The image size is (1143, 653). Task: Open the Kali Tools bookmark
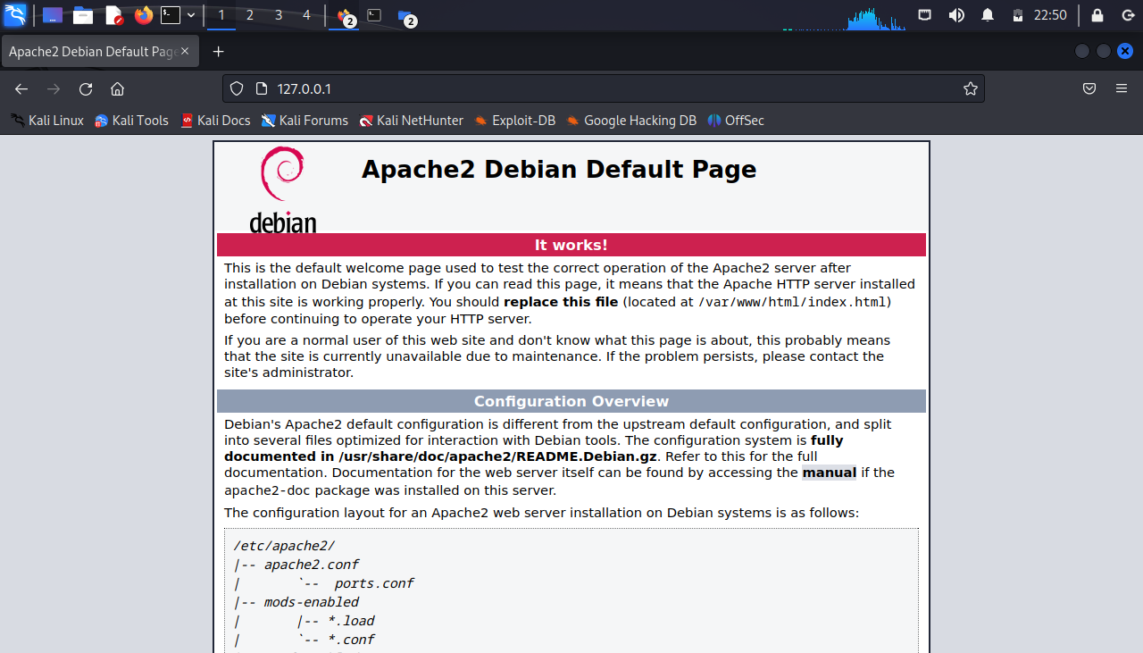pyautogui.click(x=131, y=121)
